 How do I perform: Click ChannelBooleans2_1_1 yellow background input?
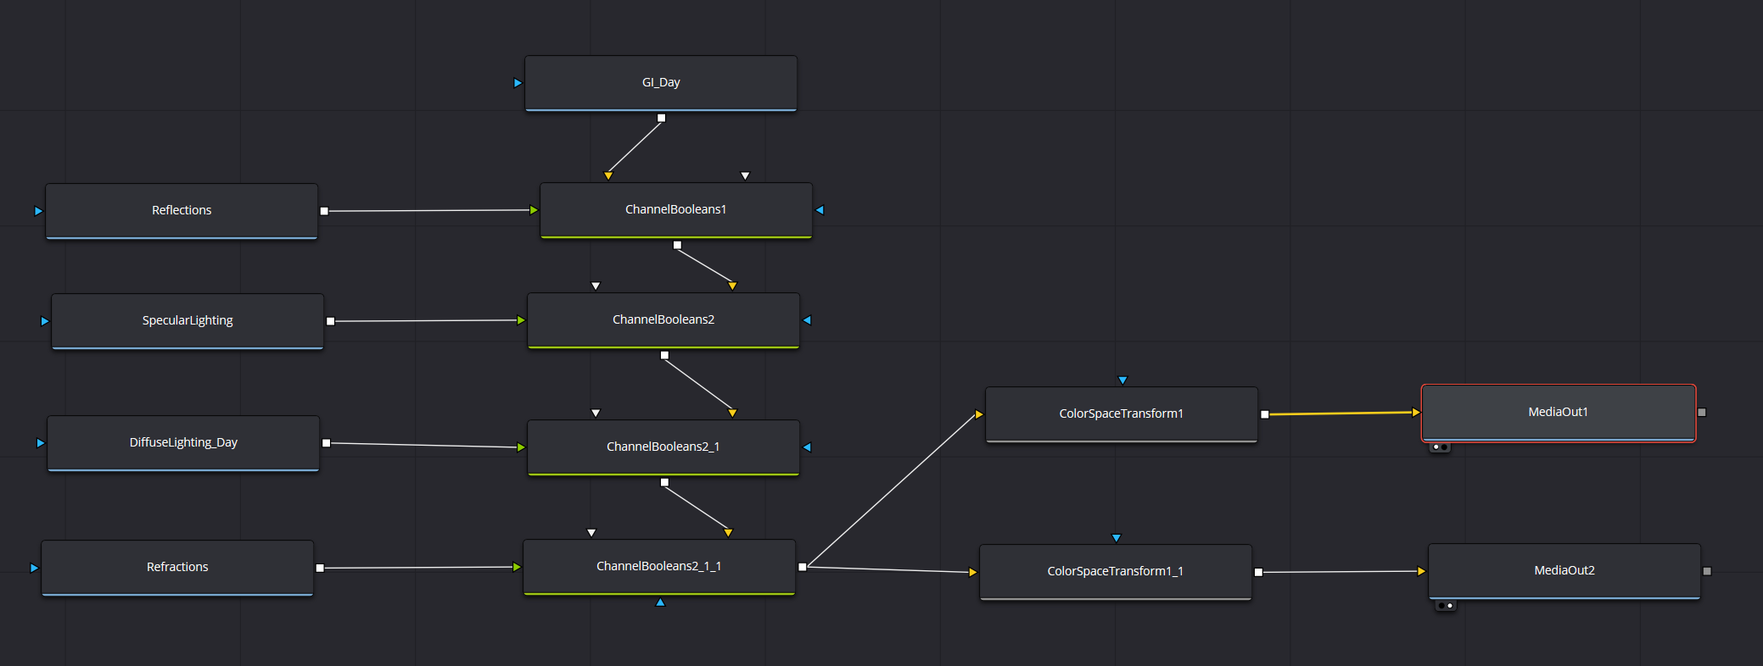coord(728,532)
